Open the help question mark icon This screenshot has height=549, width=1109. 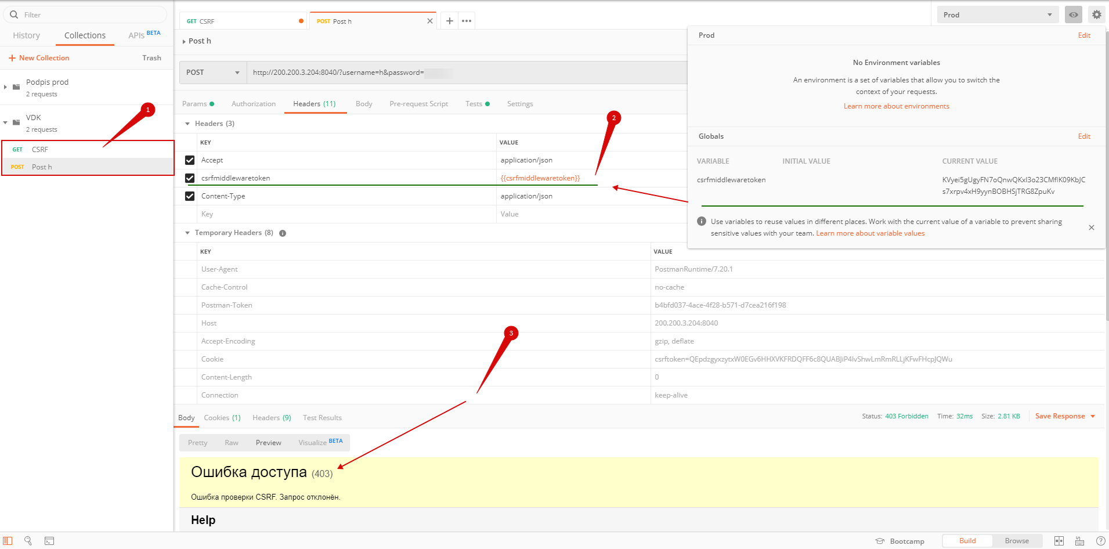[x=1100, y=541]
